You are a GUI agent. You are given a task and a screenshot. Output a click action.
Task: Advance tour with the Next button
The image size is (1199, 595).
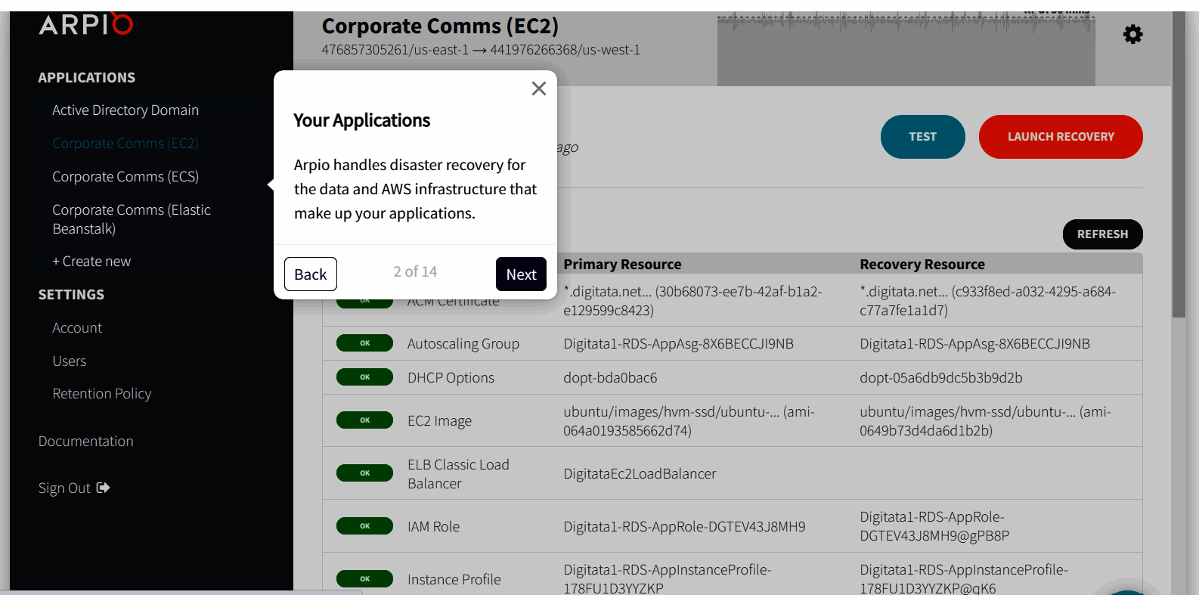(521, 274)
